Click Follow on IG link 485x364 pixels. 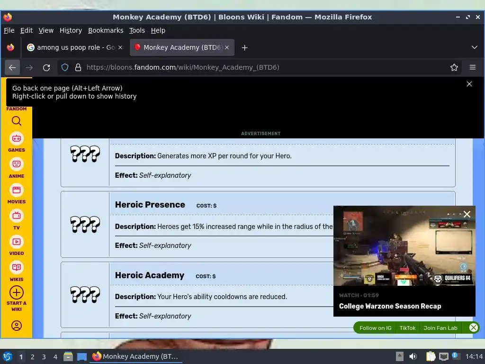pyautogui.click(x=375, y=328)
